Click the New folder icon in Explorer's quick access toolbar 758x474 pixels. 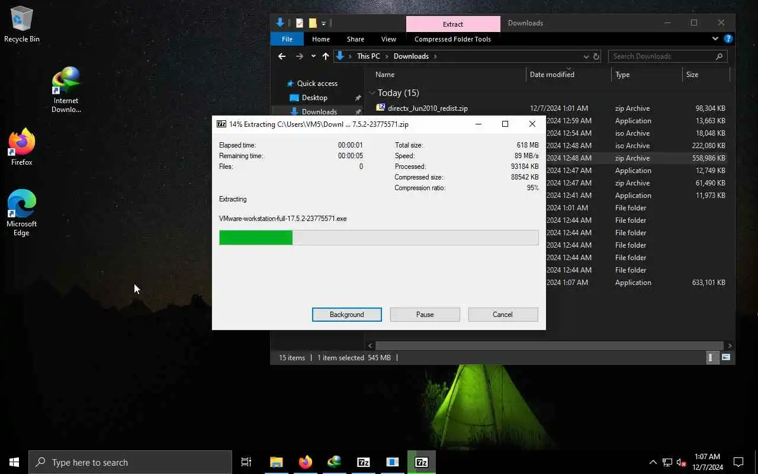(313, 23)
